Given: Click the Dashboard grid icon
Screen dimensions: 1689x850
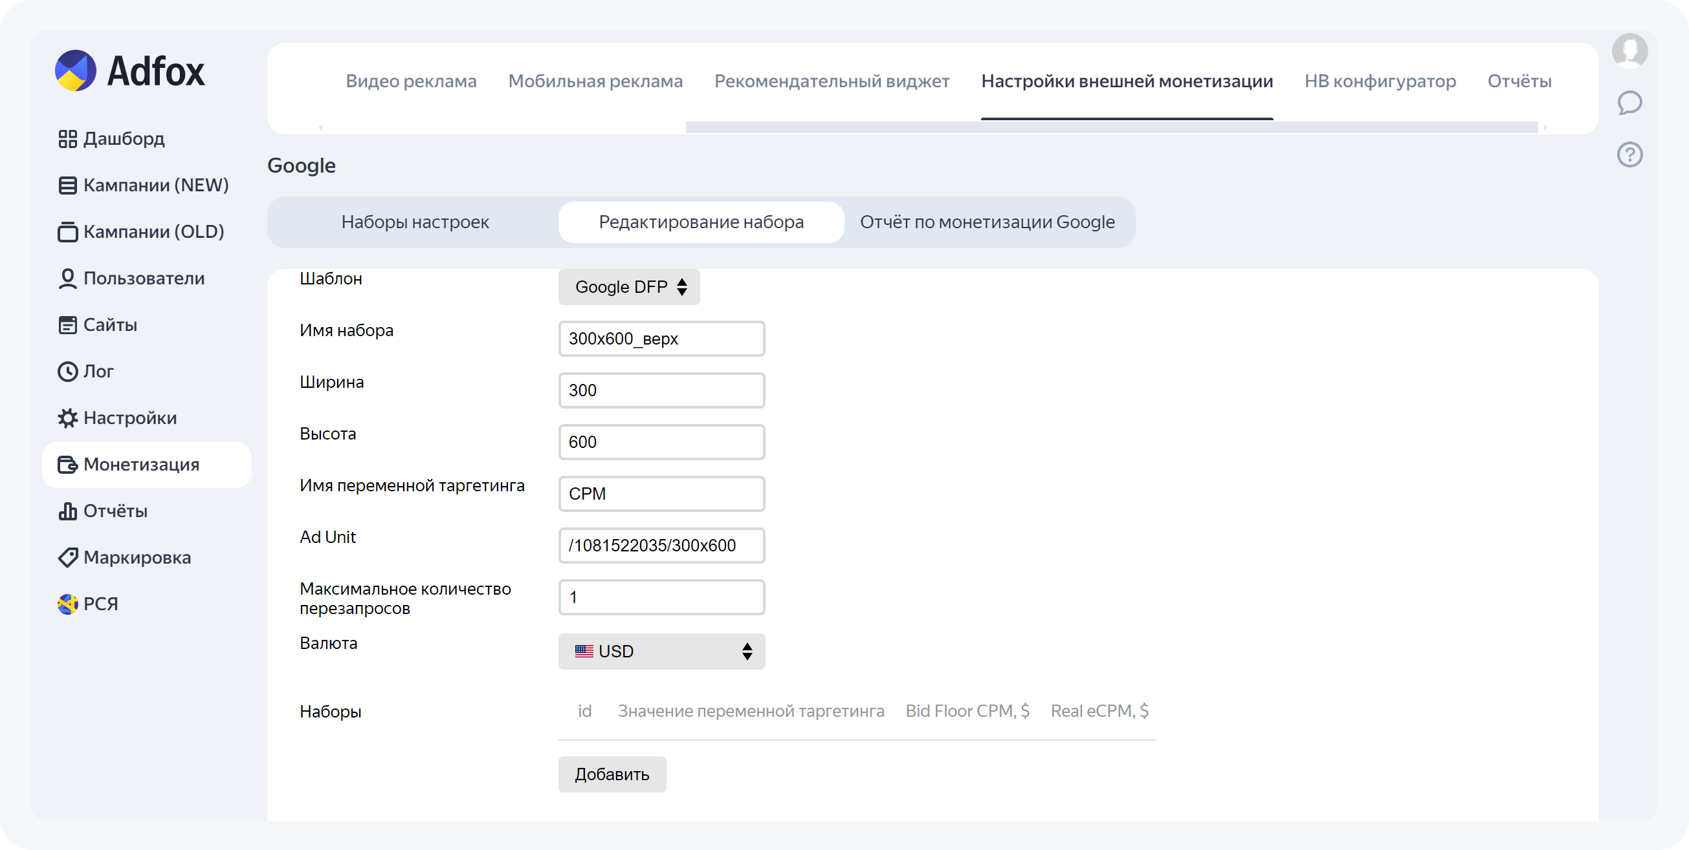Looking at the screenshot, I should (67, 139).
